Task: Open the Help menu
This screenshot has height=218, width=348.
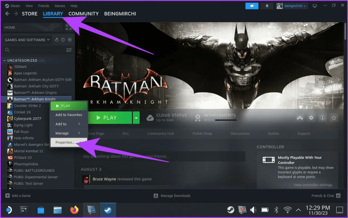Action: (x=74, y=6)
